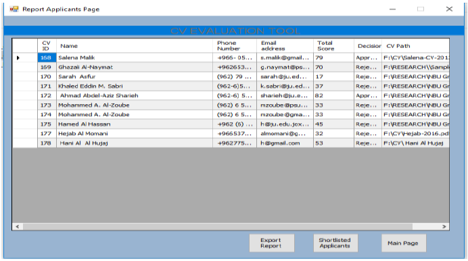
Task: Select Mohammed A. Al-Zoube in row 174
Action: coord(135,114)
